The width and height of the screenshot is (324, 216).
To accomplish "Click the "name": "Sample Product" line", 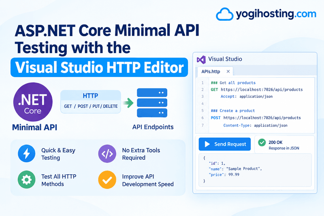I will click(235, 169).
